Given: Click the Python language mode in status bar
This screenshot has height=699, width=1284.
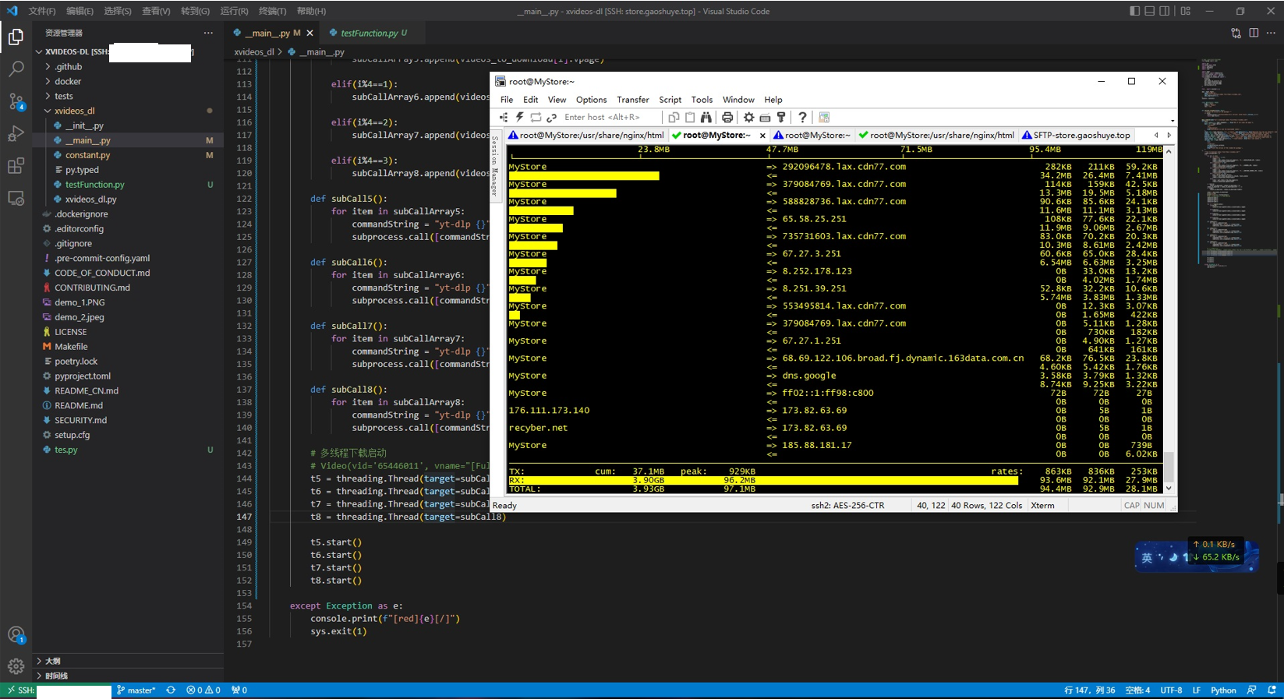Looking at the screenshot, I should 1223,690.
